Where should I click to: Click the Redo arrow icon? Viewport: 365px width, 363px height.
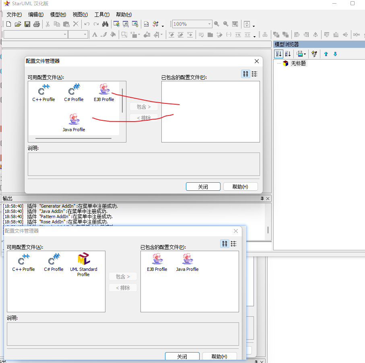coord(96,24)
